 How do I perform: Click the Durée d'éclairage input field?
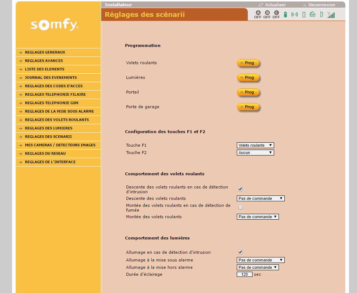coord(244,274)
